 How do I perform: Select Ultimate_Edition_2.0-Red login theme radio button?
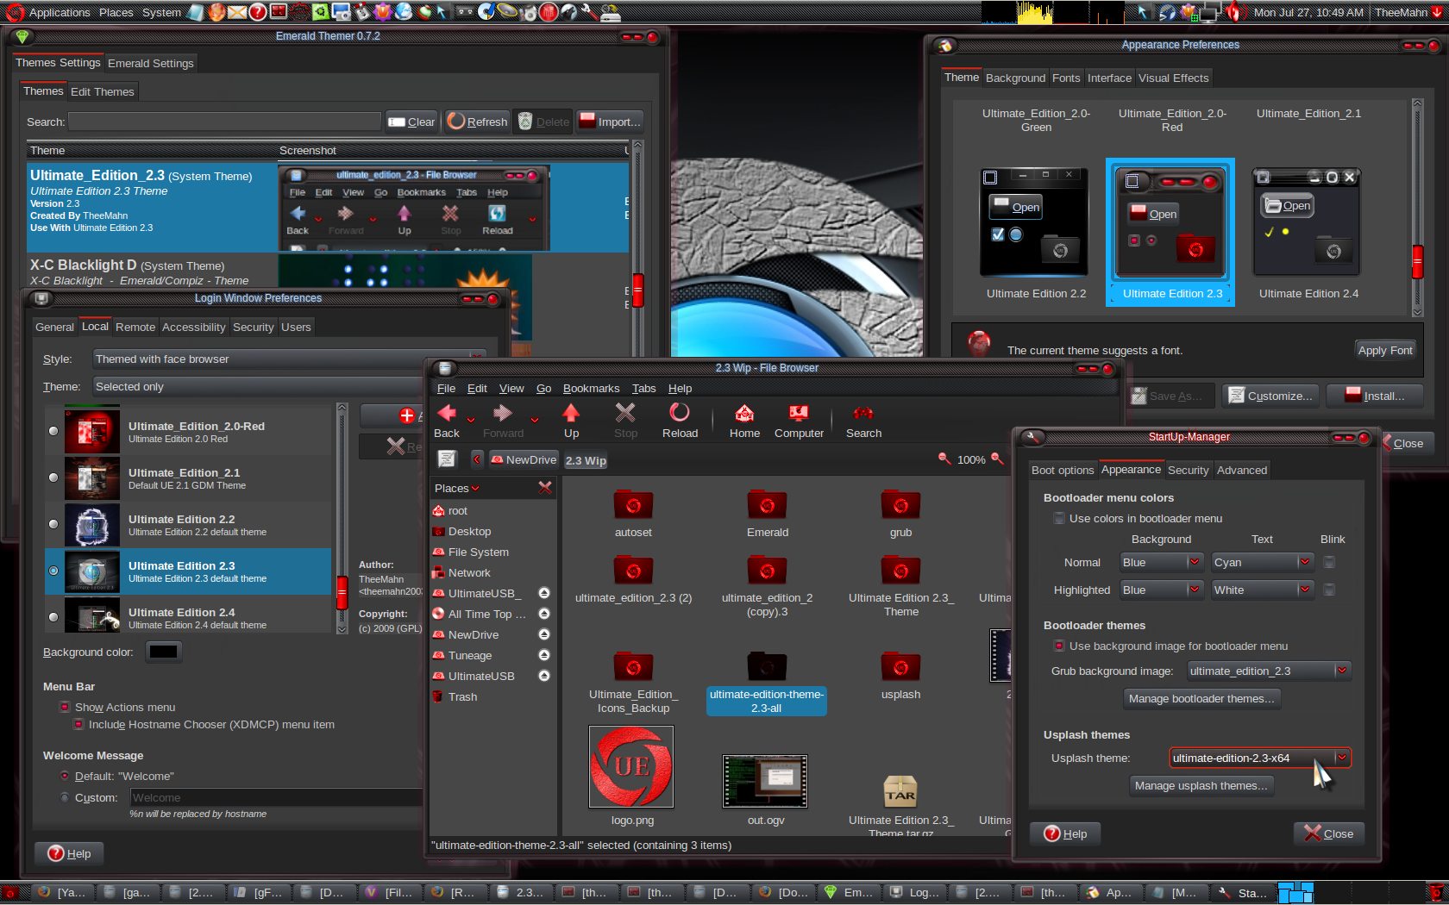pos(53,431)
